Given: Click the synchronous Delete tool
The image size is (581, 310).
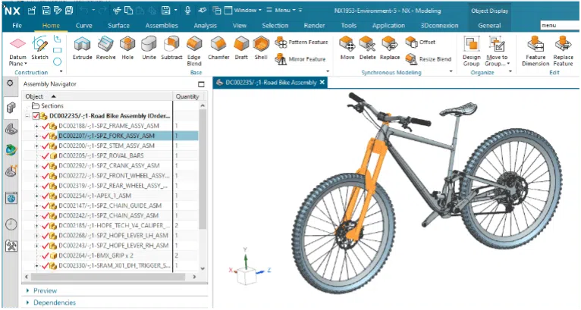Looking at the screenshot, I should coord(368,48).
